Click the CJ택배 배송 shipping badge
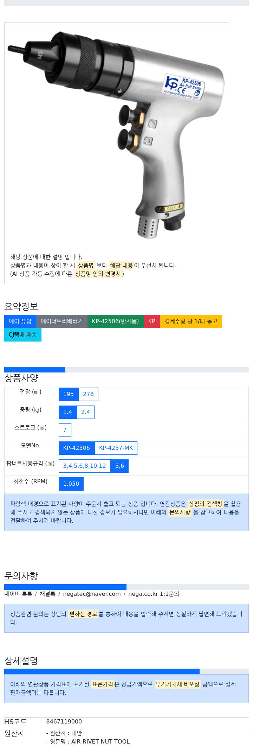The width and height of the screenshot is (253, 746). [23, 335]
